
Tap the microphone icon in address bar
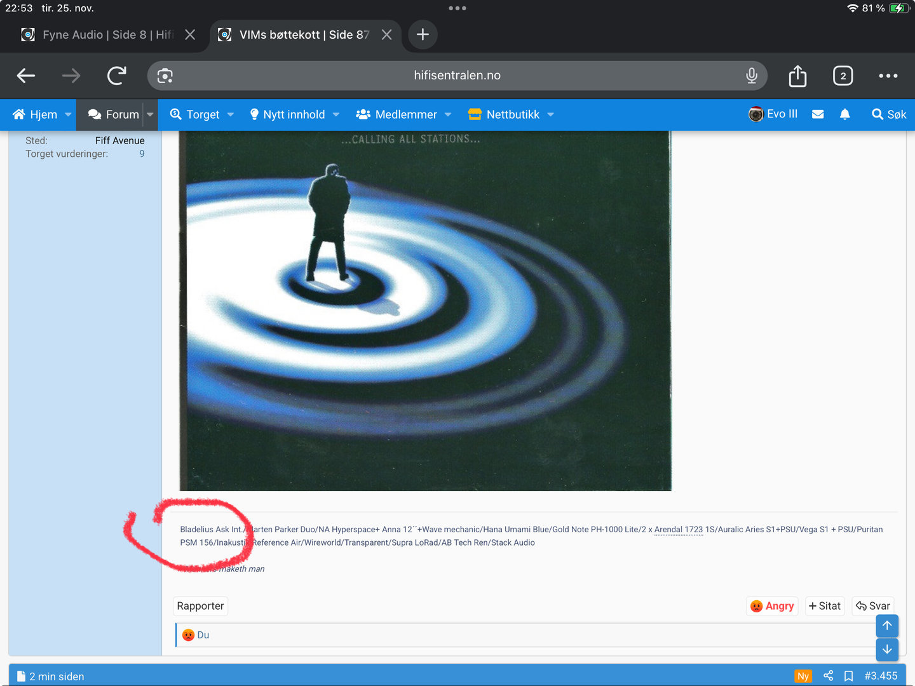[751, 76]
